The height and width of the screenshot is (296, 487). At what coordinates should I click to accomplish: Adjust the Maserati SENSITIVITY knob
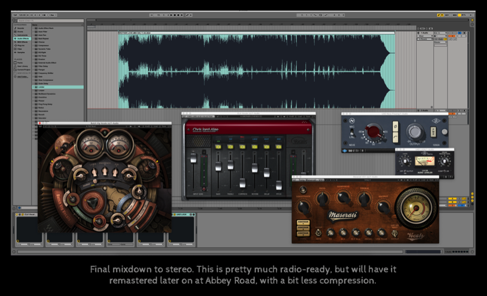(304, 207)
